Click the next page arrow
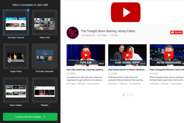184x123 pixels. click(x=132, y=95)
